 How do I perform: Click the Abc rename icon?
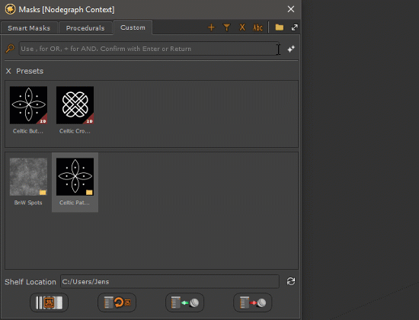tap(257, 27)
